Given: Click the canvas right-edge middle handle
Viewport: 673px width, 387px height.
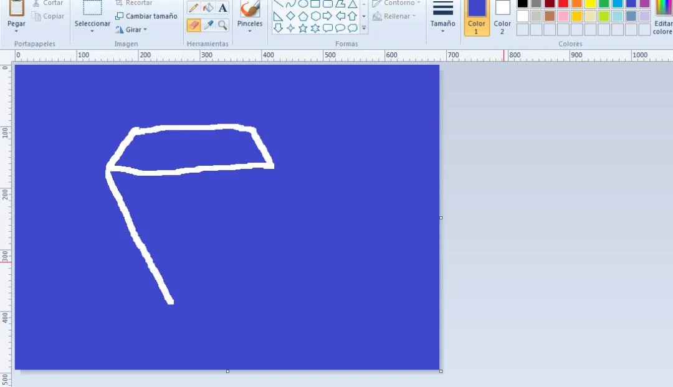Looking at the screenshot, I should point(441,218).
